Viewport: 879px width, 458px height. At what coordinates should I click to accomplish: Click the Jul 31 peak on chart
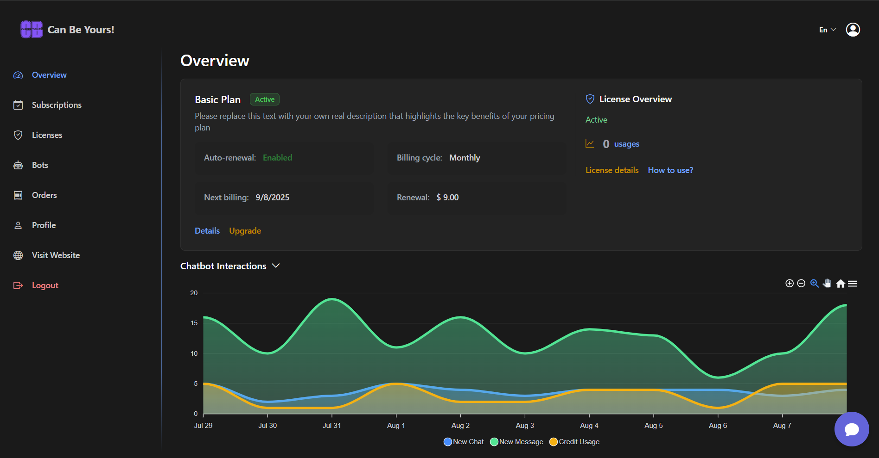click(332, 299)
